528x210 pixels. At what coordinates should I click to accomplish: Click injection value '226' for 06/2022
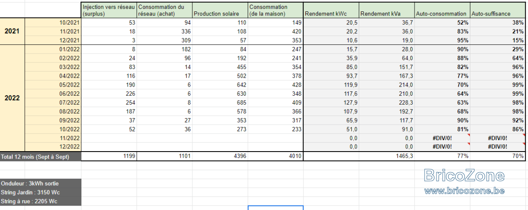pyautogui.click(x=109, y=94)
